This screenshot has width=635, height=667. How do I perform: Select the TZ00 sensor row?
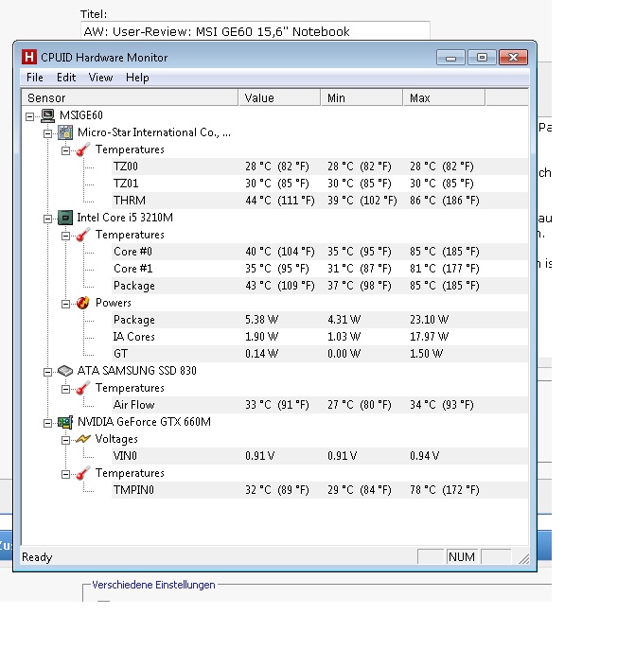[x=320, y=167]
